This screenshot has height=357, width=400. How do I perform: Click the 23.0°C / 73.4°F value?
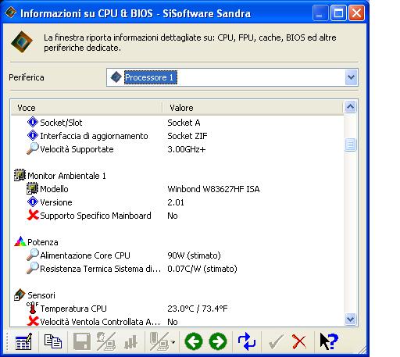pyautogui.click(x=198, y=309)
